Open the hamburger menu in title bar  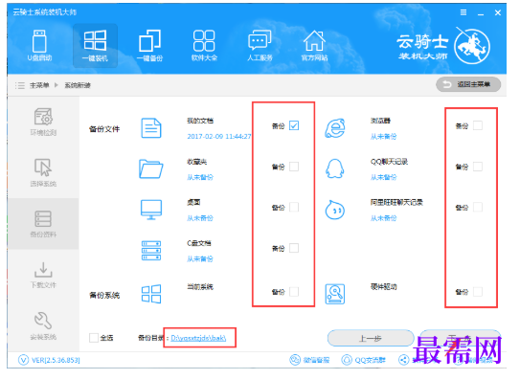click(463, 12)
